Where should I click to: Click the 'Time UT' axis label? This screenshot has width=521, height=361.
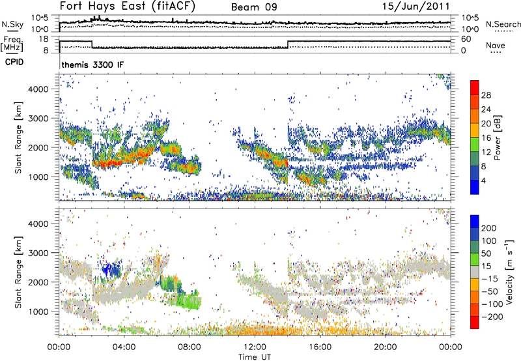tap(255, 356)
